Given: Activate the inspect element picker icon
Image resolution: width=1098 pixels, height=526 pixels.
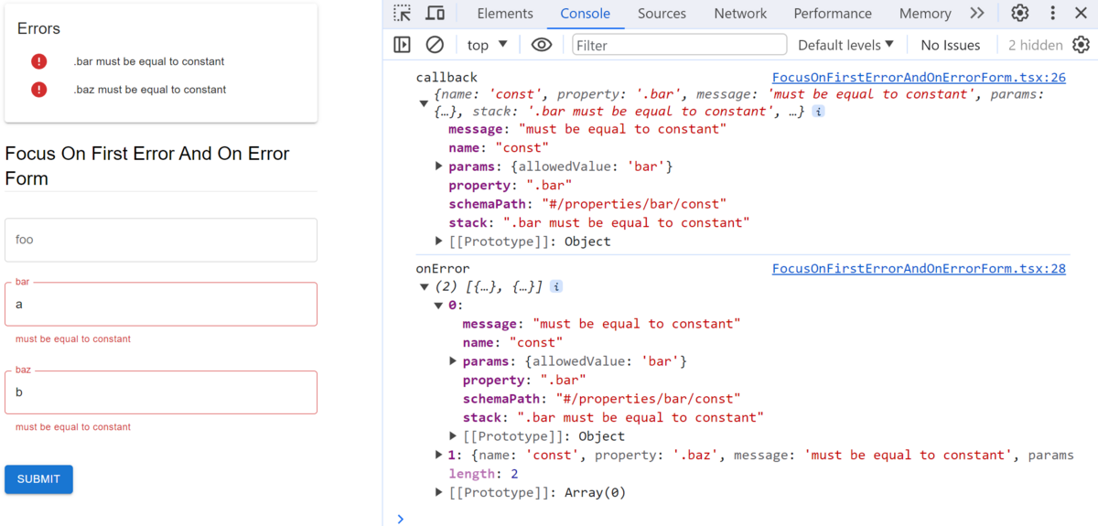Looking at the screenshot, I should [x=403, y=14].
